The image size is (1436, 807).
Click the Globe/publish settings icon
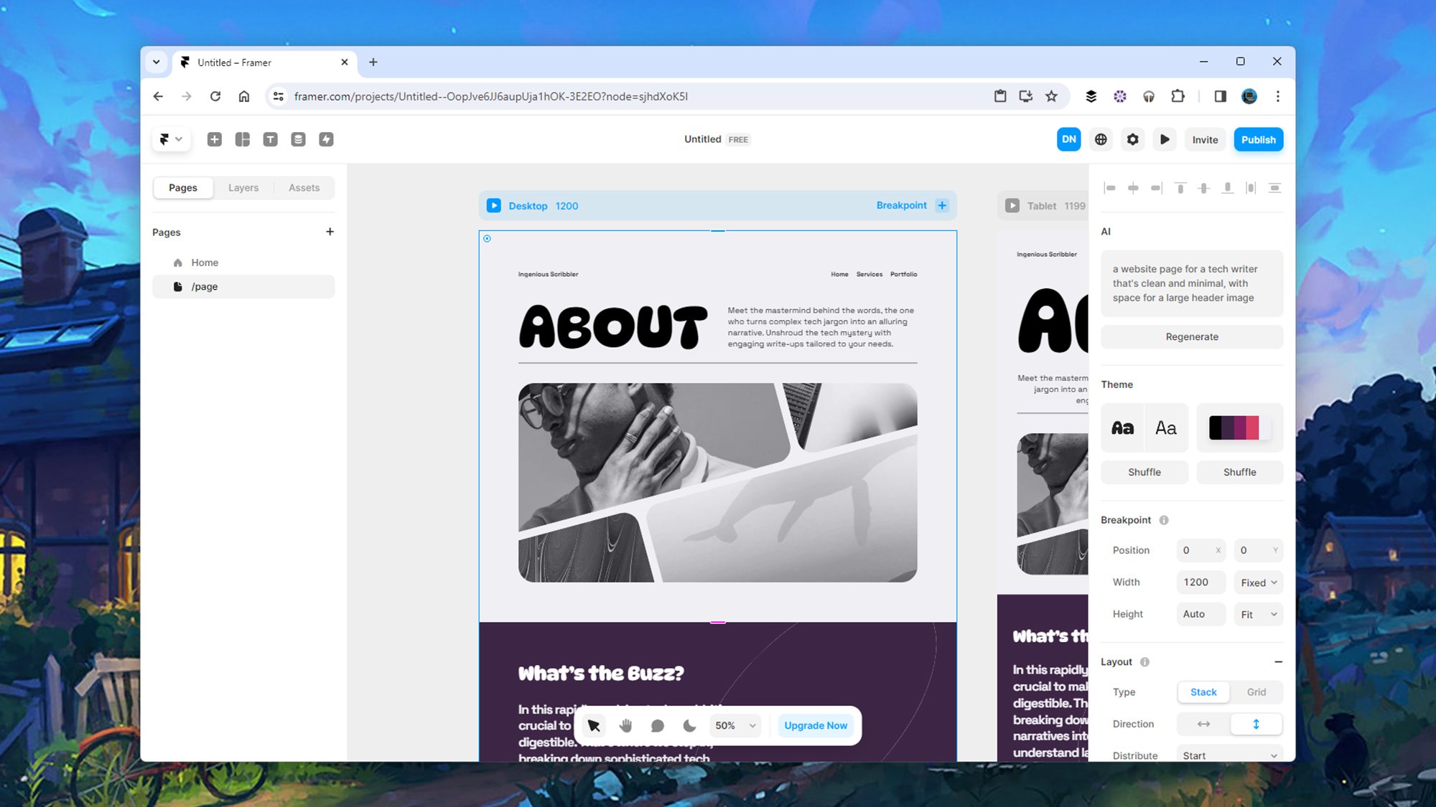click(1101, 139)
